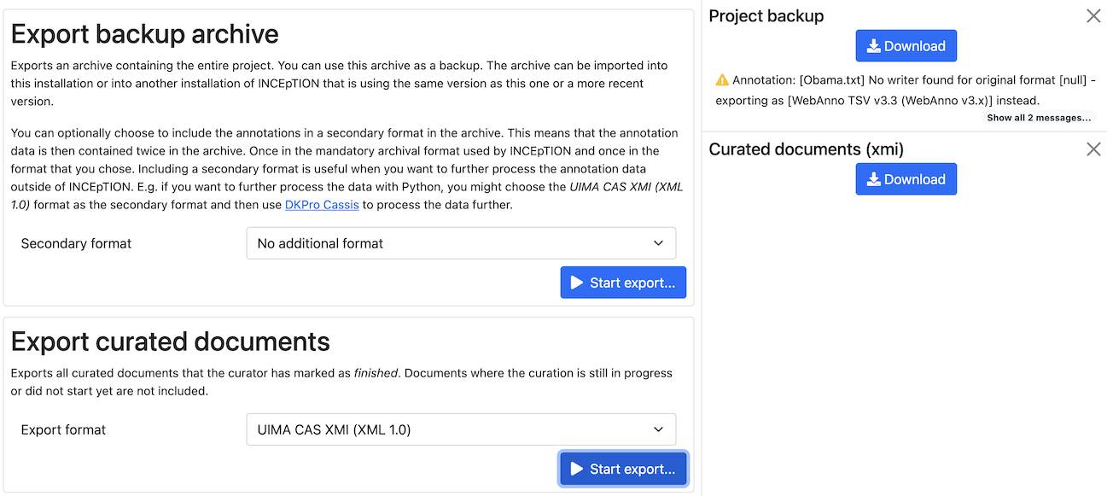Expand the Secondary format chevron arrow

pyautogui.click(x=658, y=243)
